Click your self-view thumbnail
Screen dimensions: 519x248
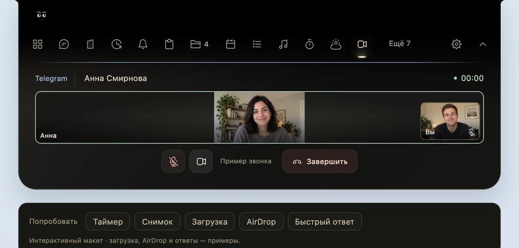click(x=450, y=121)
